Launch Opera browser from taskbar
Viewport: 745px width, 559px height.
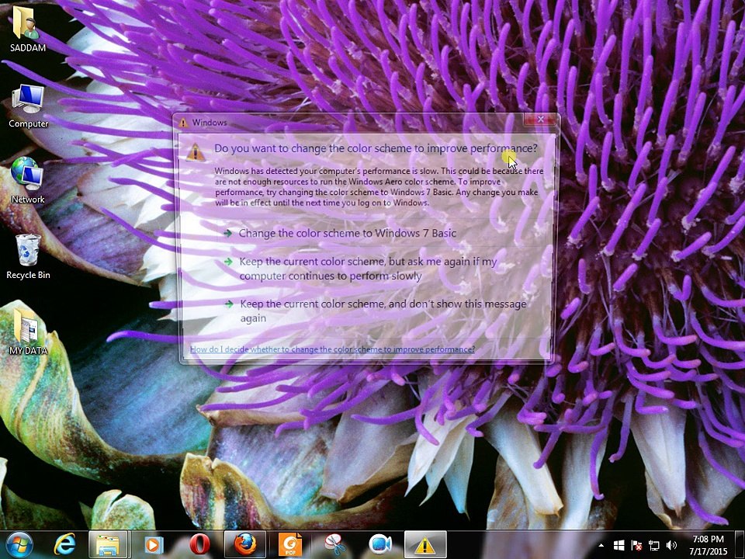click(199, 545)
